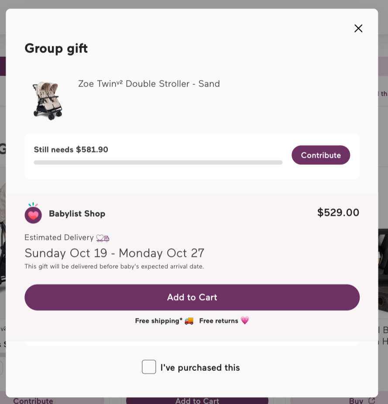Image resolution: width=388 pixels, height=404 pixels.
Task: Click the external link icon beside Buy
Action: 371,401
